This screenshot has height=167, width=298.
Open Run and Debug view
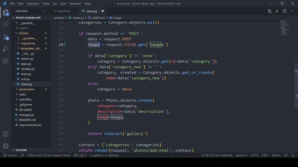point(6,49)
